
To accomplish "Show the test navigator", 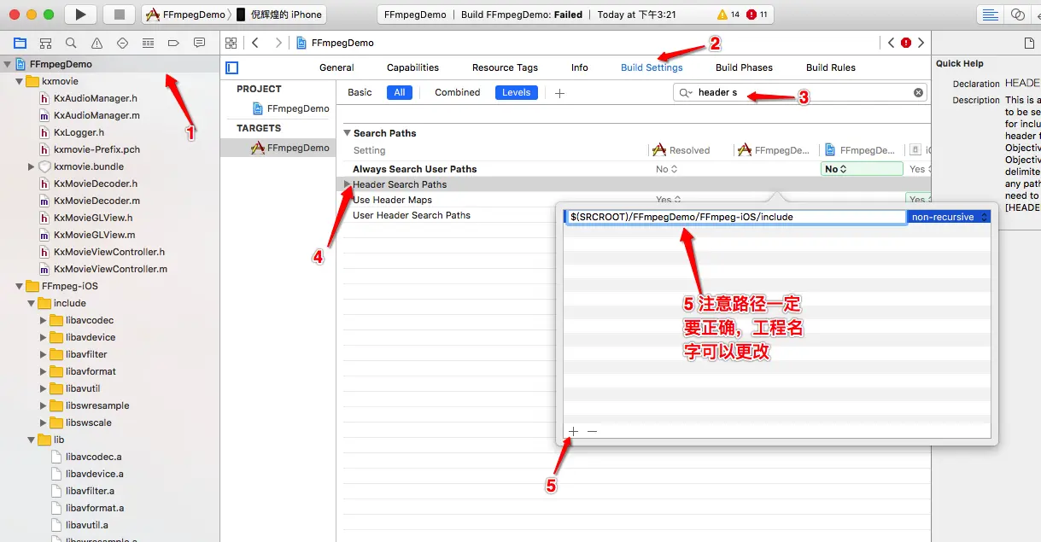I will tap(122, 43).
